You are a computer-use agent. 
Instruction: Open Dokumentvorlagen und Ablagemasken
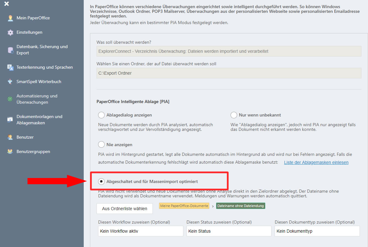click(x=39, y=120)
